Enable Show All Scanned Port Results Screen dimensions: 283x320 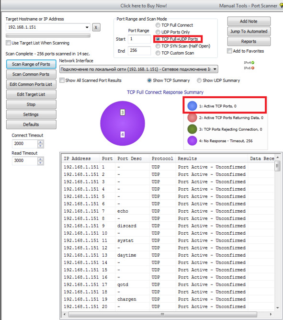[x=62, y=80]
